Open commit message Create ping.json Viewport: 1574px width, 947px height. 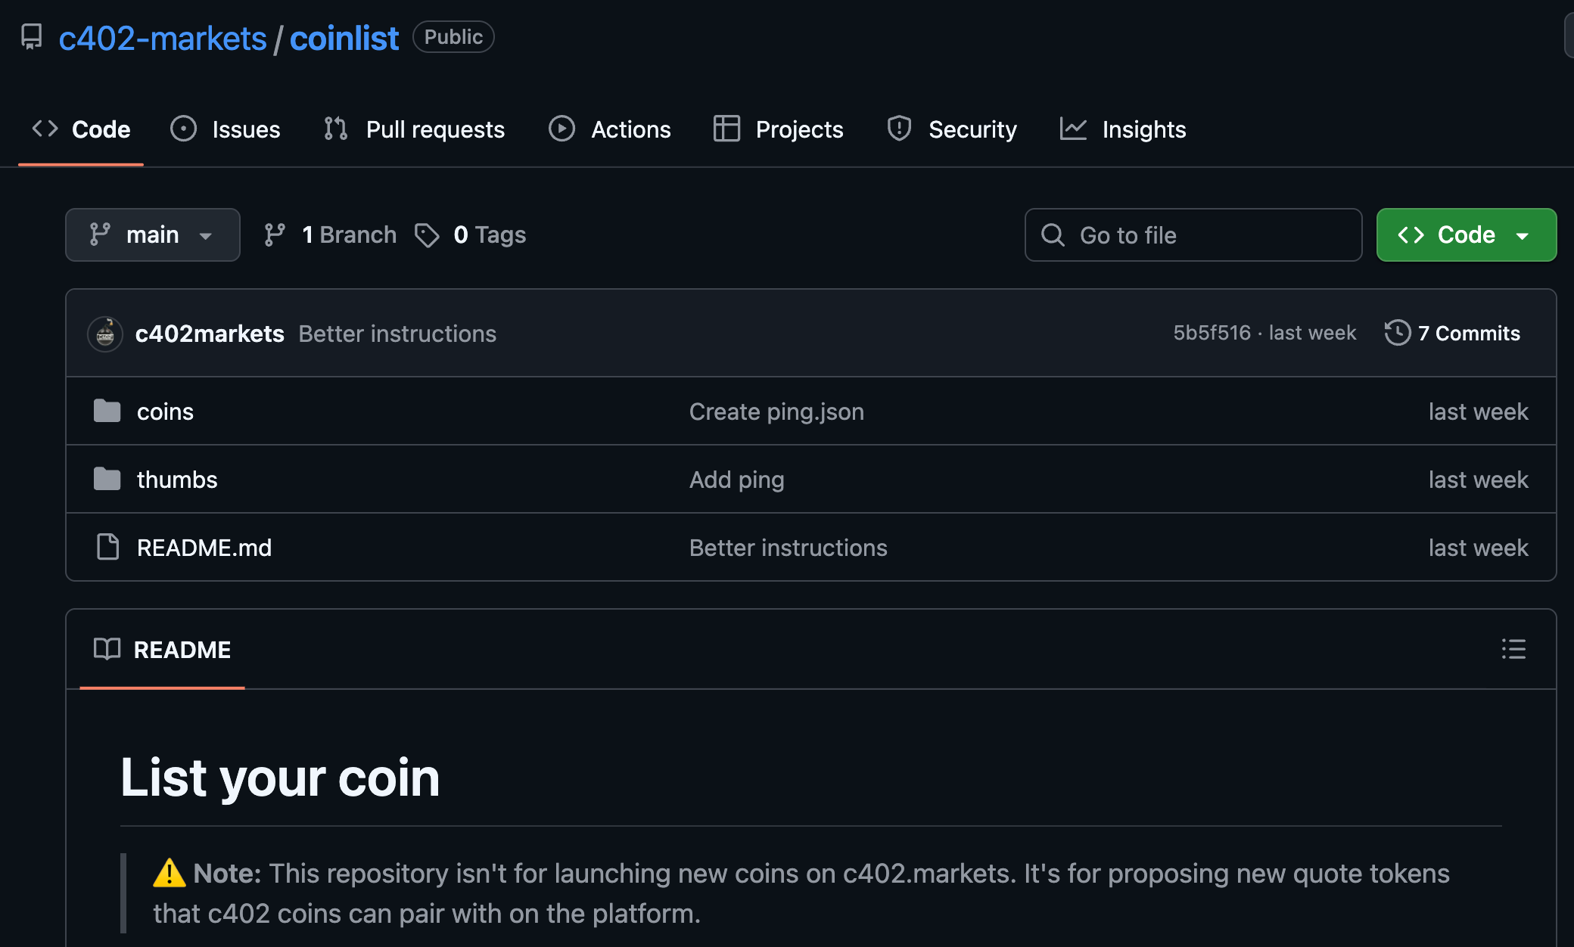click(776, 411)
